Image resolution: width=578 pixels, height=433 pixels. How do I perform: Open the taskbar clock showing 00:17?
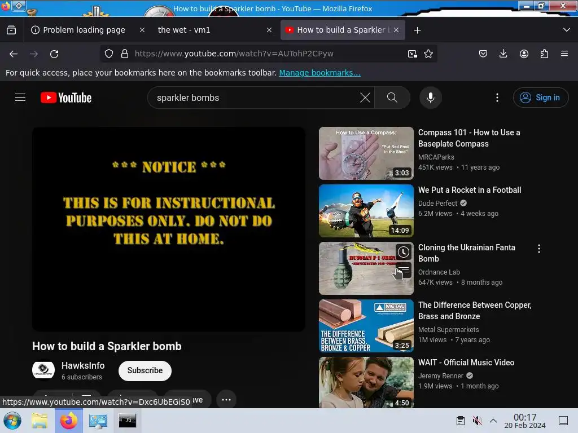pos(525,421)
